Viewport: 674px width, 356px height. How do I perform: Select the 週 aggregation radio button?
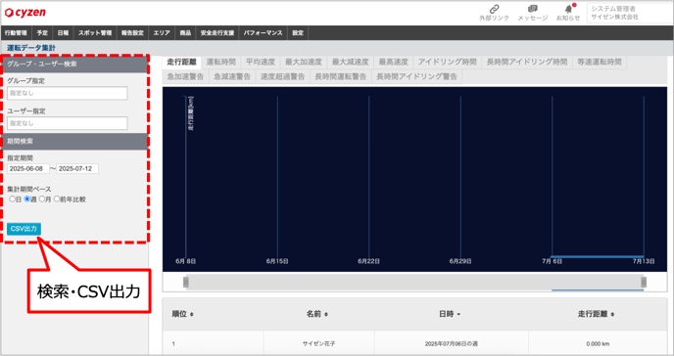26,199
